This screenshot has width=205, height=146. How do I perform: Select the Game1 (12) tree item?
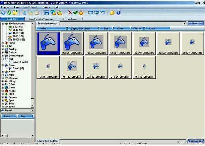pos(18,69)
